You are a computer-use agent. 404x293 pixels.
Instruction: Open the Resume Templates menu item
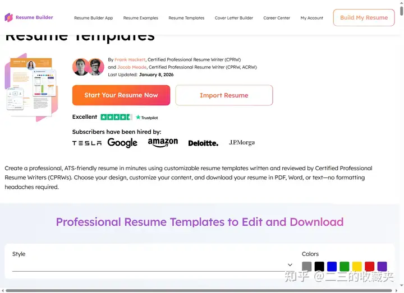coord(186,18)
